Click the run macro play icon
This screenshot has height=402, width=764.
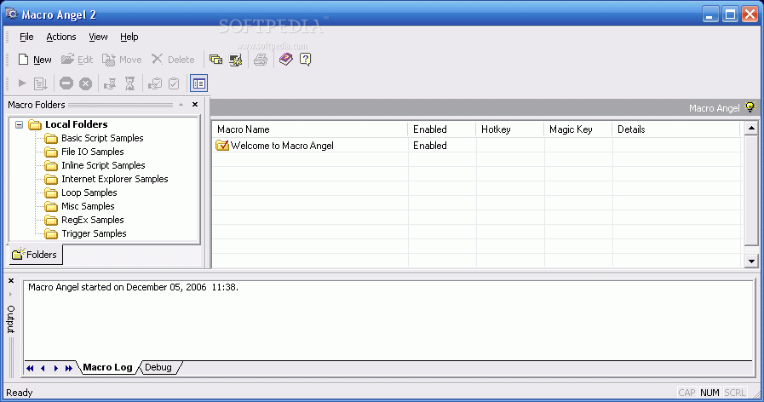click(x=22, y=83)
